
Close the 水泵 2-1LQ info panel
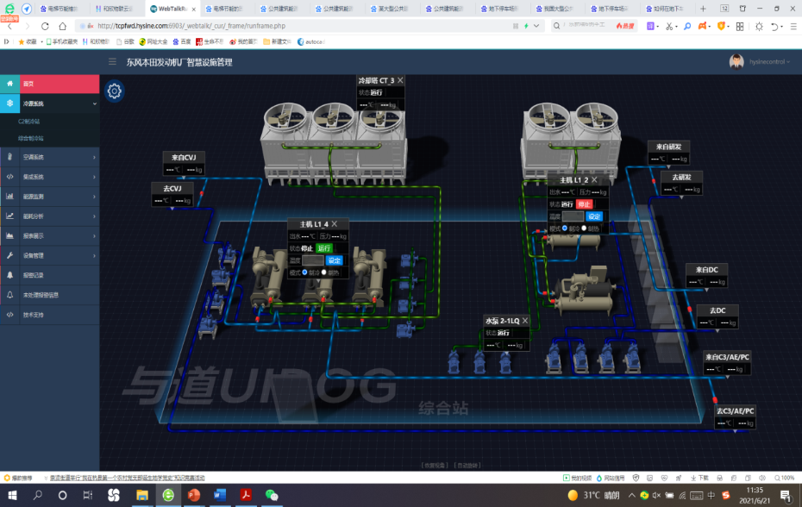click(525, 321)
